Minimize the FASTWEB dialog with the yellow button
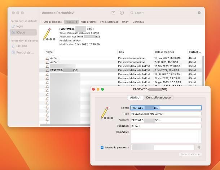 [98, 89]
